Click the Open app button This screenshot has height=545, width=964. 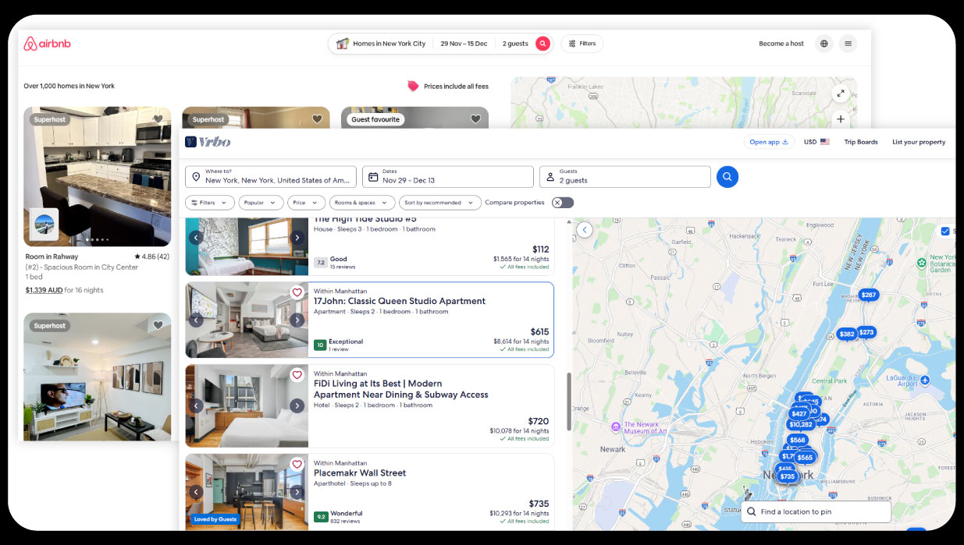coord(768,142)
